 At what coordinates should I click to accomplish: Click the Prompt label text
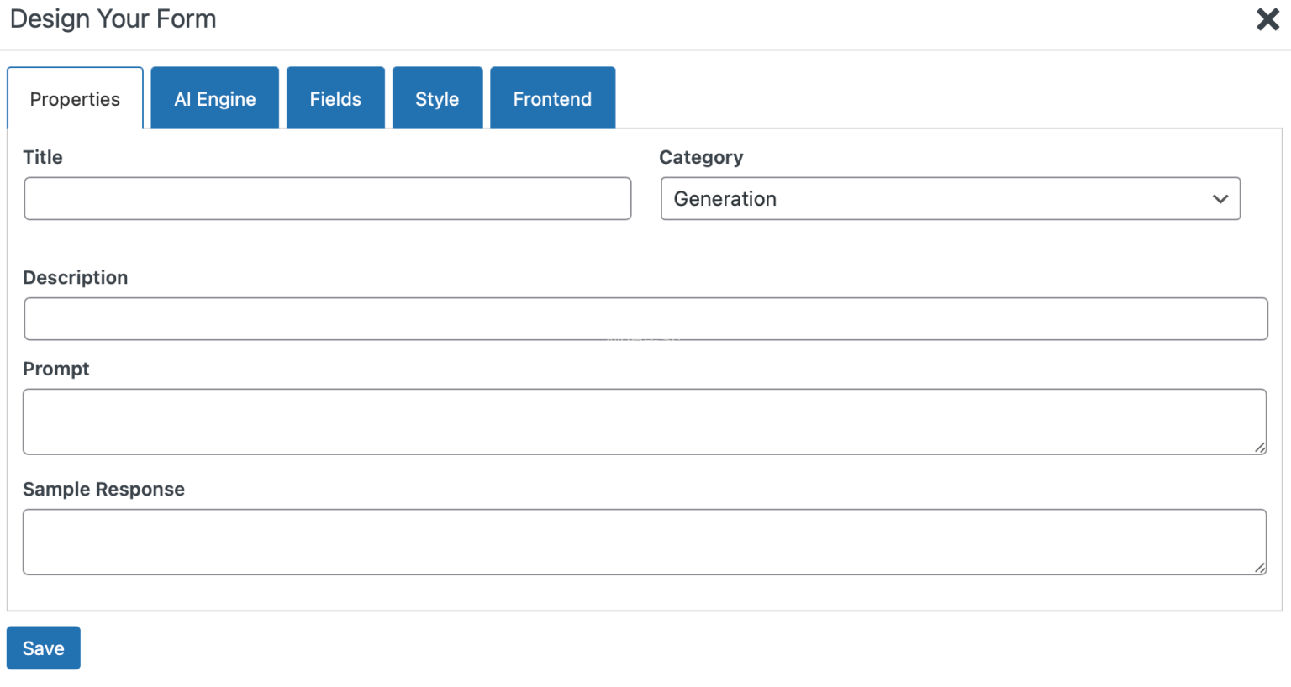click(56, 369)
